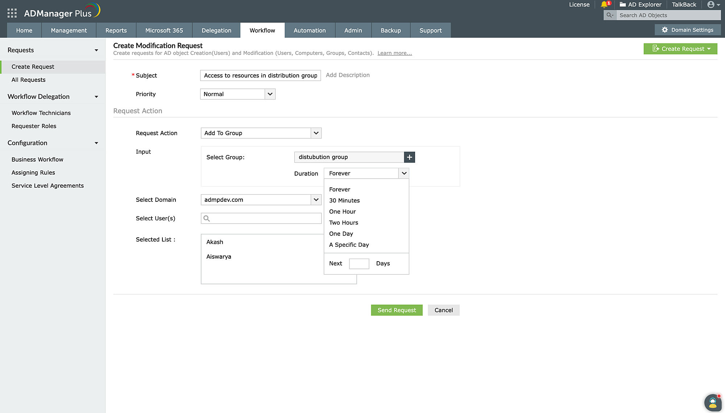Click the plus icon to add group
Viewport: 725px width, 413px height.
tap(409, 157)
